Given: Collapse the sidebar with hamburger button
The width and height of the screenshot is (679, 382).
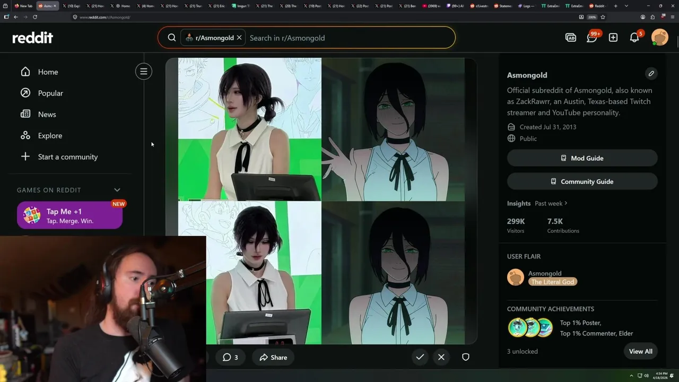Looking at the screenshot, I should 144,72.
